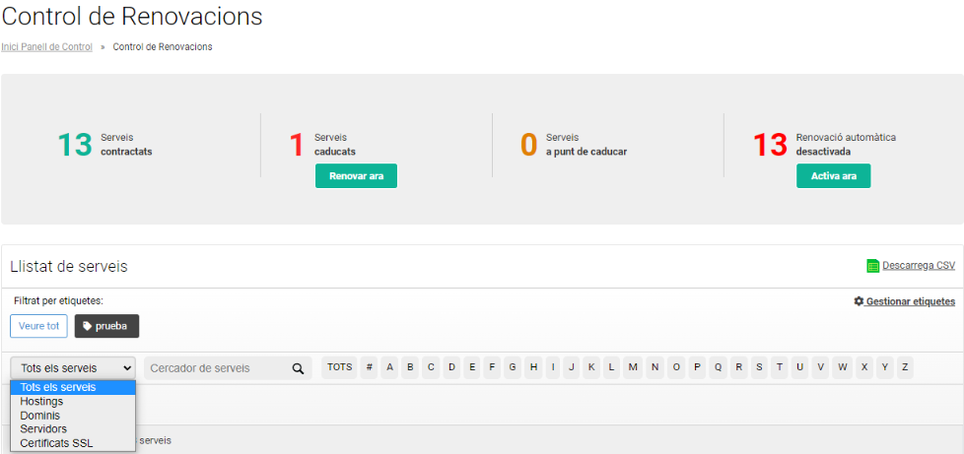Filter services by the TOTS button

coord(339,367)
